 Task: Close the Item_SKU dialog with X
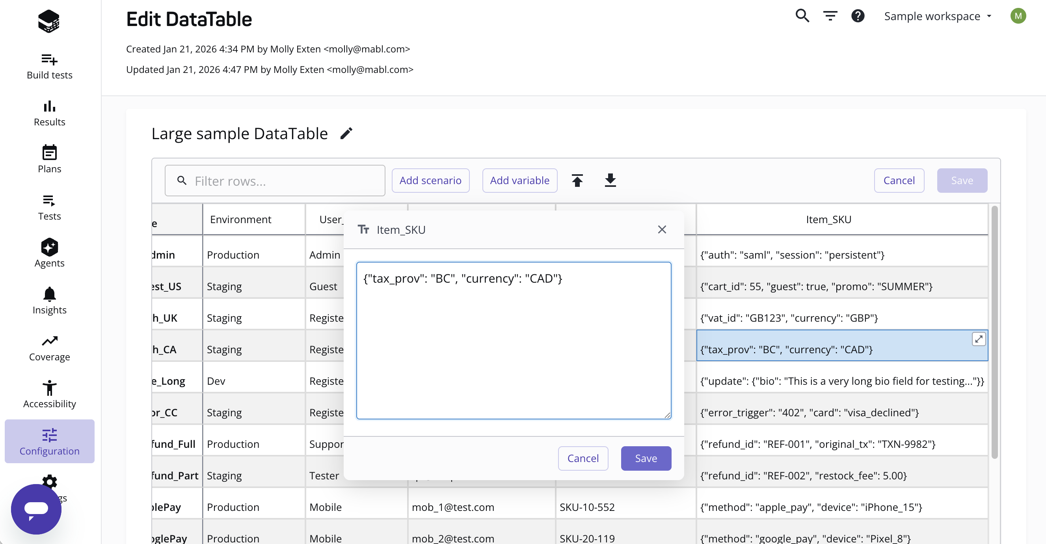pos(662,229)
